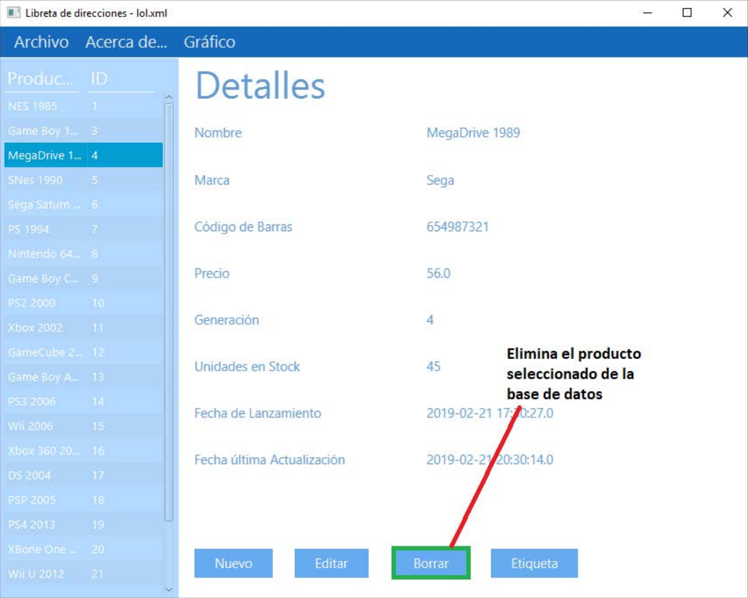Click the Fecha última Actualización label
The image size is (748, 598).
(270, 460)
